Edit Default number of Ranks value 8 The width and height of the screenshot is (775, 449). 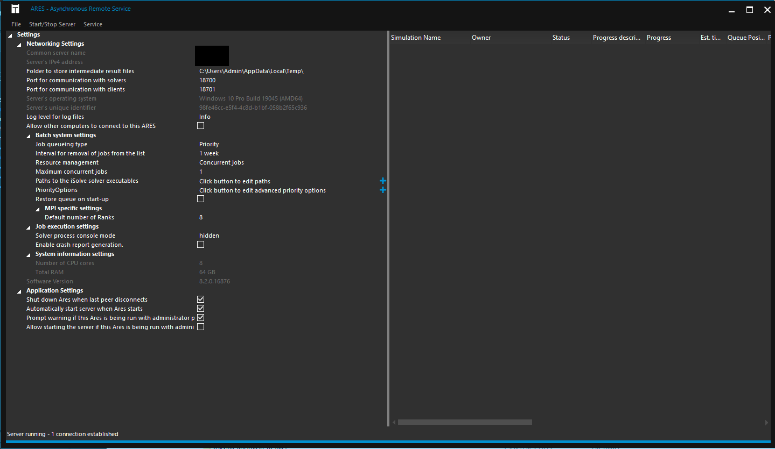tap(201, 217)
